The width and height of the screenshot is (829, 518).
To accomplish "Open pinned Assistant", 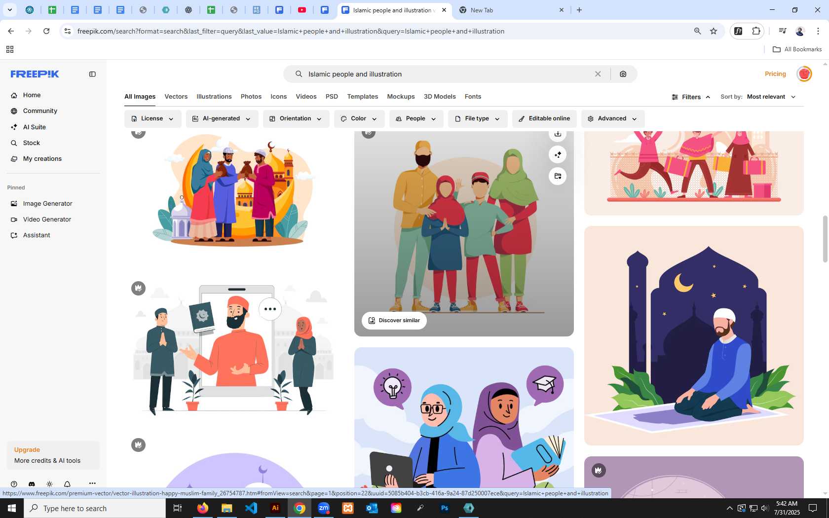I will 37,235.
